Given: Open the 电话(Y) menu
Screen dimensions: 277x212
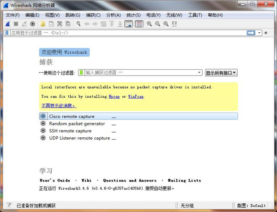Looking at the screenshot, I should point(153,15).
